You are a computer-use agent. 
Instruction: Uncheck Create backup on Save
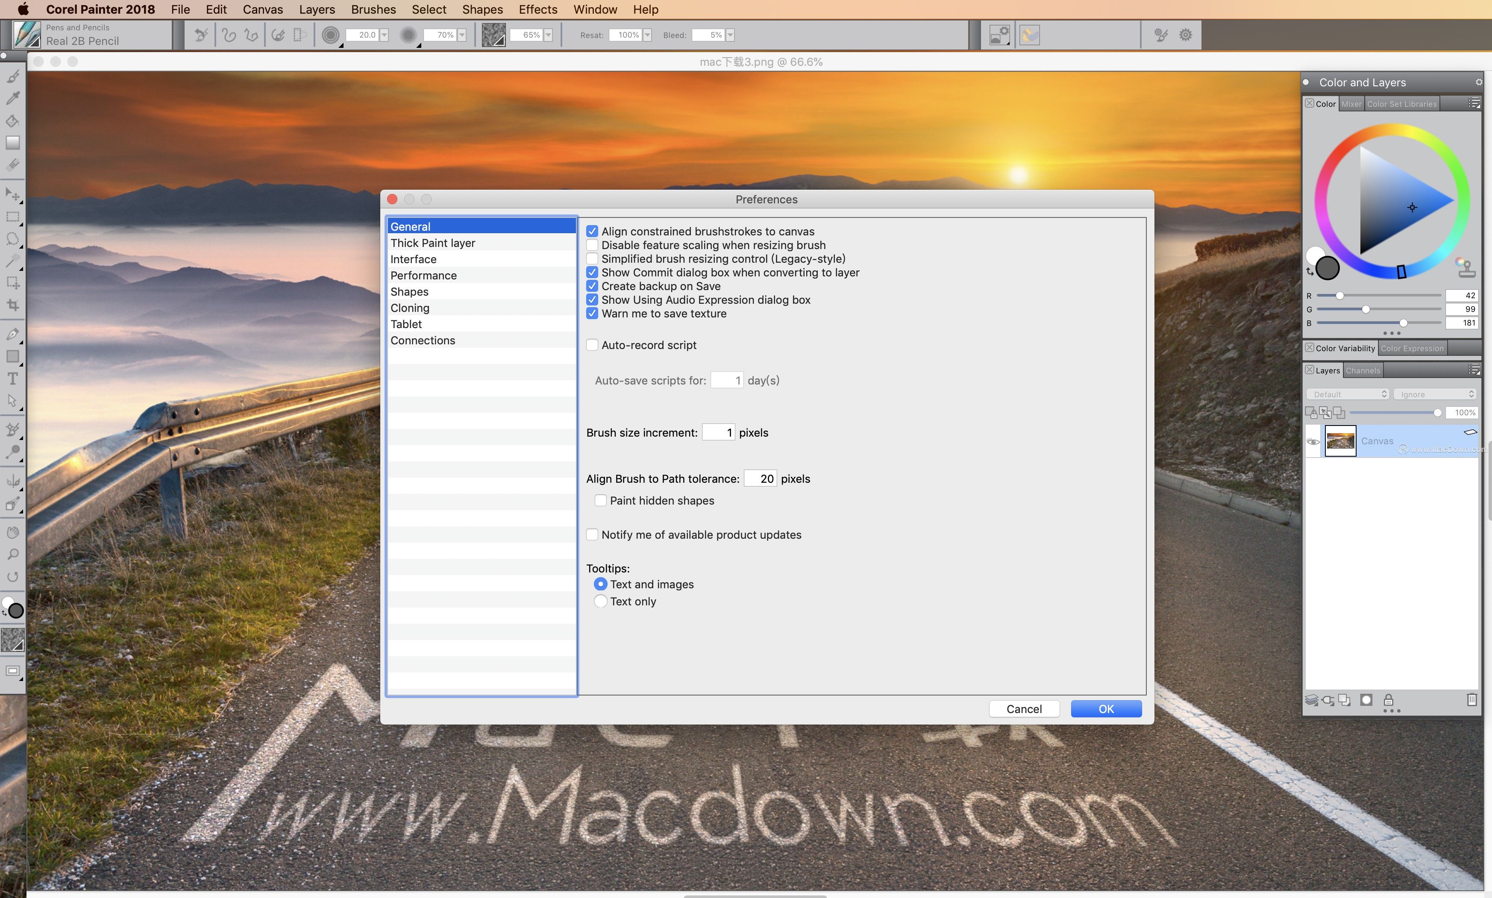click(592, 286)
